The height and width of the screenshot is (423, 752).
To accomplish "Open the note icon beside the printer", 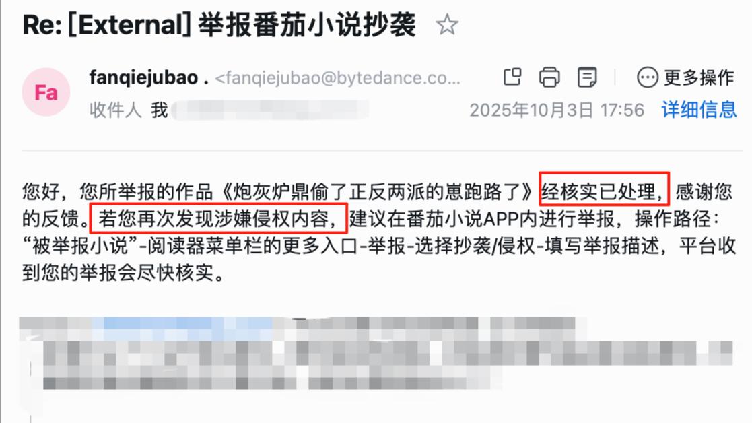I will [587, 77].
